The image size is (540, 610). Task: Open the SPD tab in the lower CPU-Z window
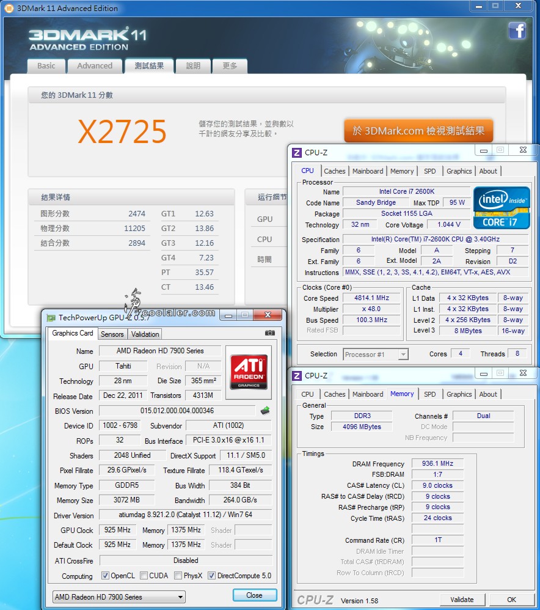429,394
